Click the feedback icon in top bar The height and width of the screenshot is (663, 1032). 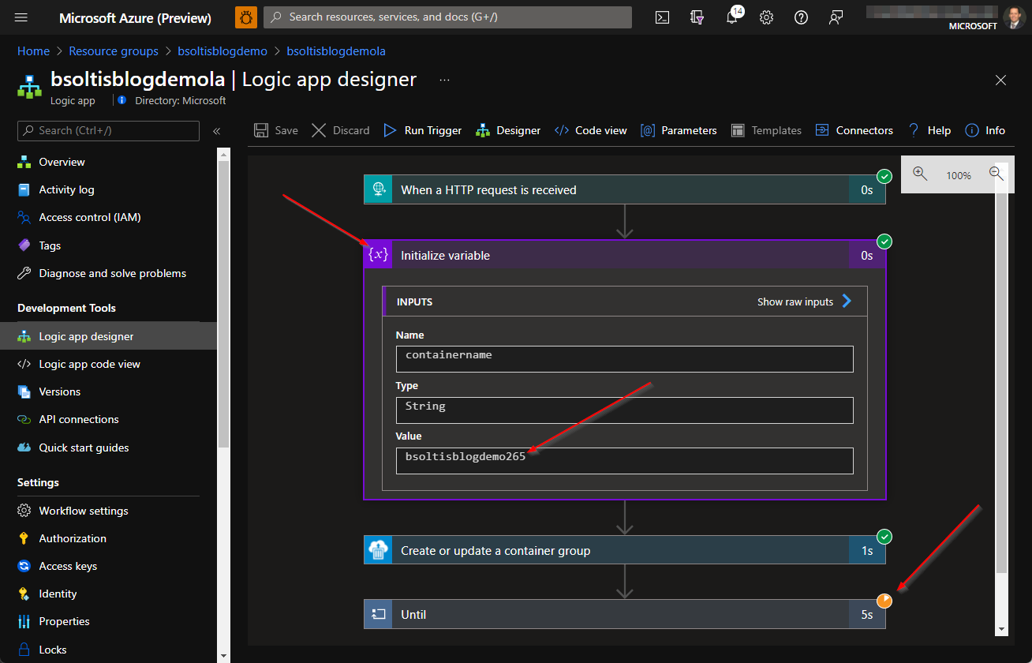(836, 17)
